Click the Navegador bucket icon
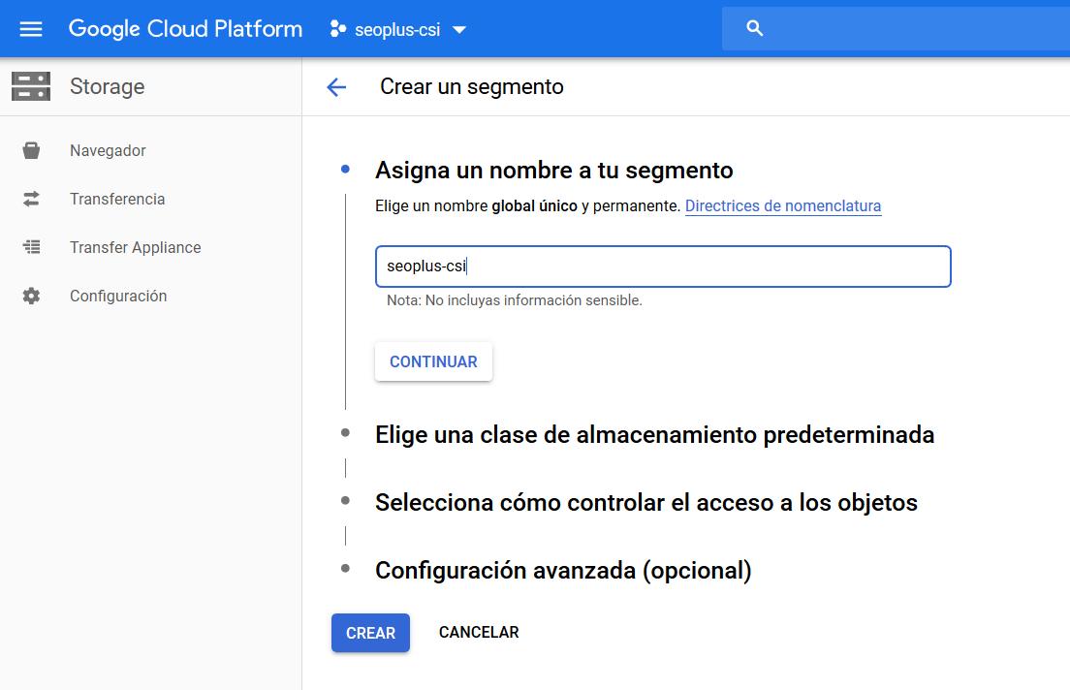Image resolution: width=1070 pixels, height=690 pixels. pyautogui.click(x=31, y=150)
